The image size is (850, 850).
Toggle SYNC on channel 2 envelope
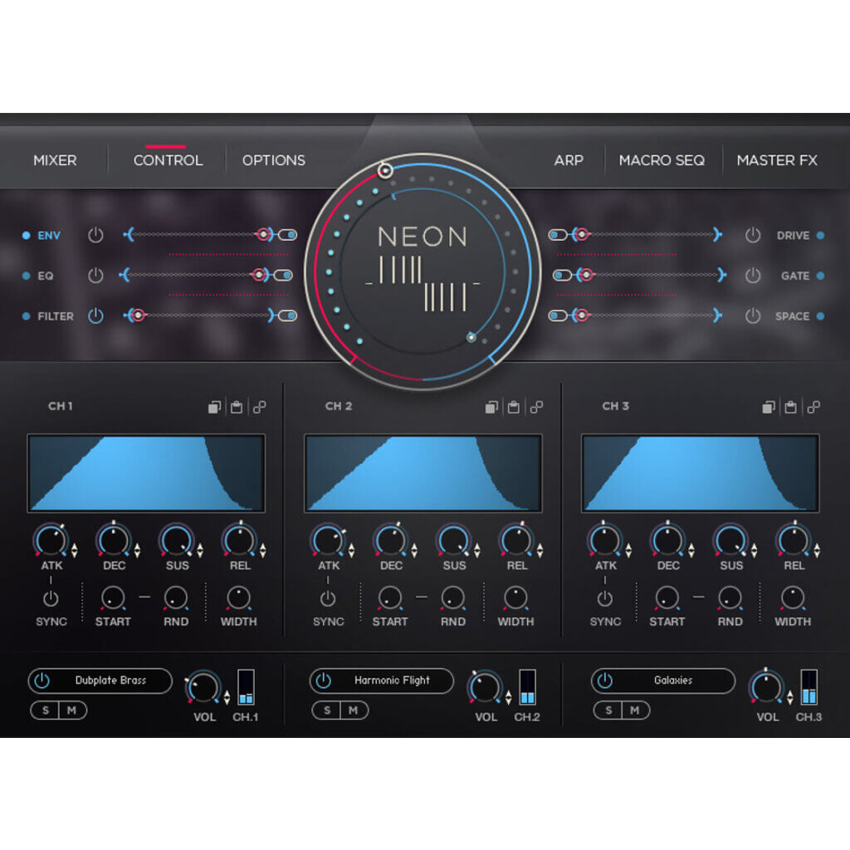click(329, 600)
